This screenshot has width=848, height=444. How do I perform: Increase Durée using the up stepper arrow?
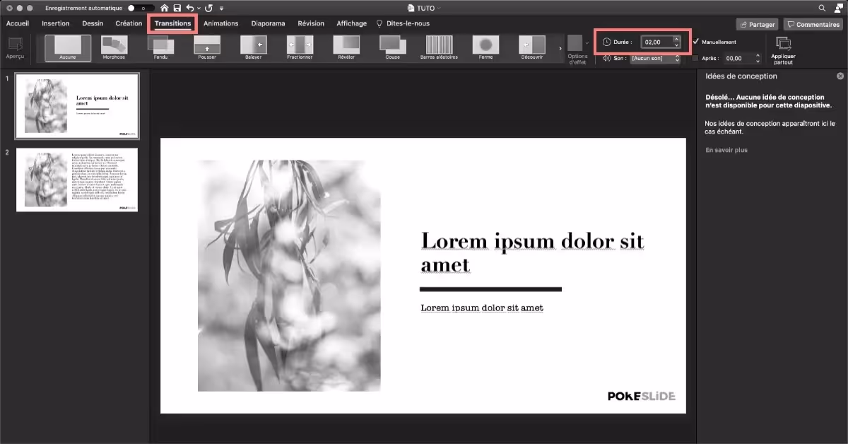pos(676,39)
